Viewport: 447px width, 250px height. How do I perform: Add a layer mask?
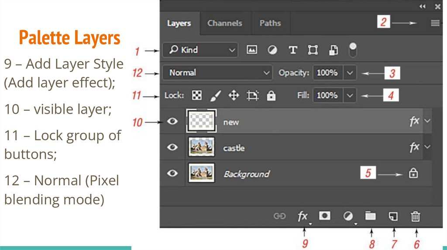324,216
